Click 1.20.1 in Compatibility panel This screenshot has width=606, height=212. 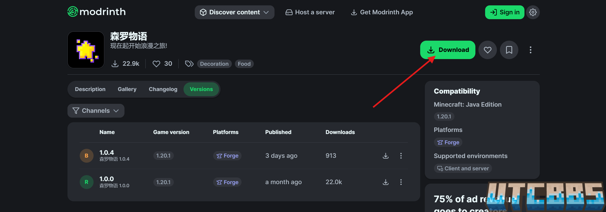coord(444,116)
